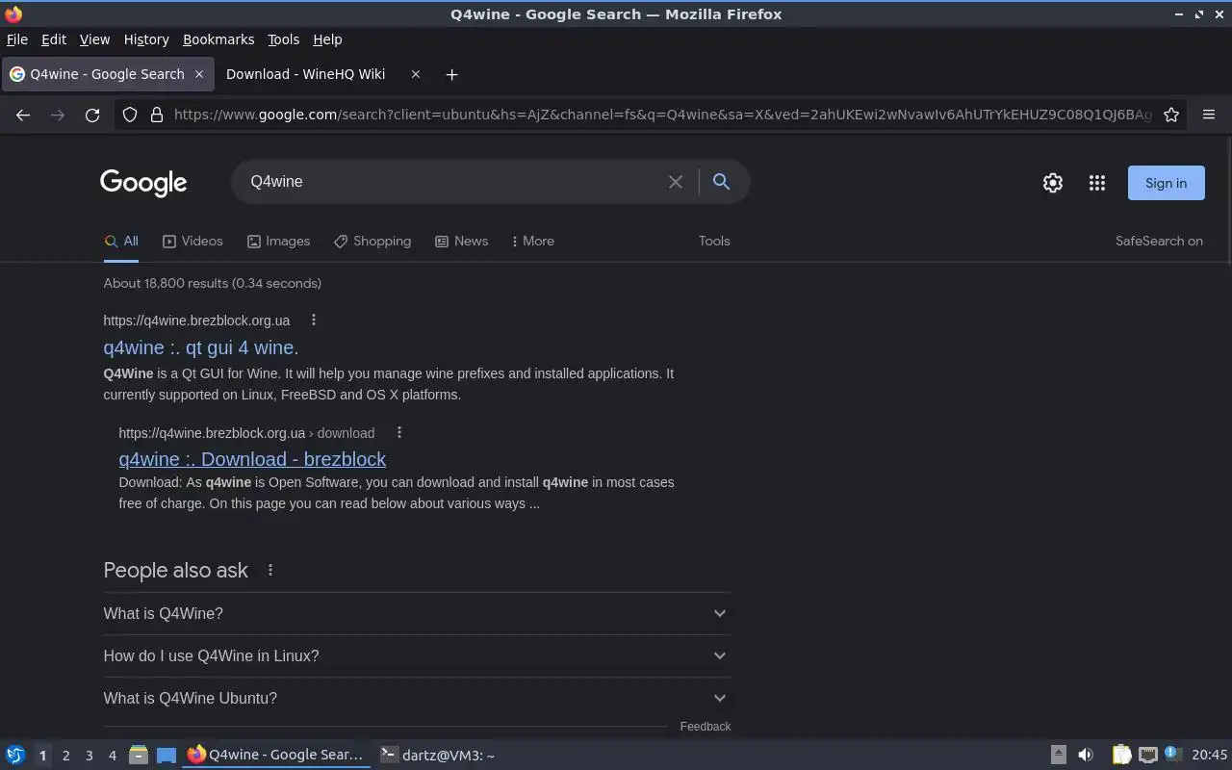Go to the Google logo homepage

point(143,183)
